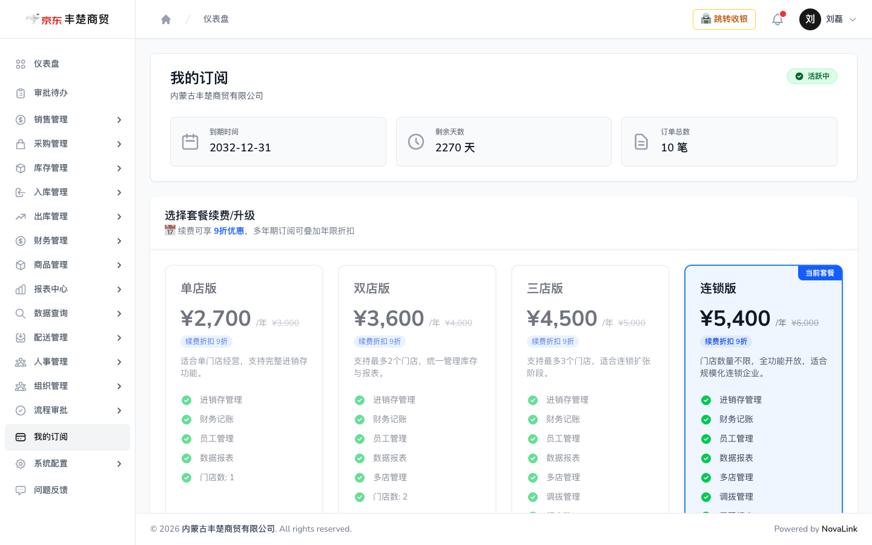Click the 当前套餐 badge
This screenshot has width=872, height=545.
820,273
